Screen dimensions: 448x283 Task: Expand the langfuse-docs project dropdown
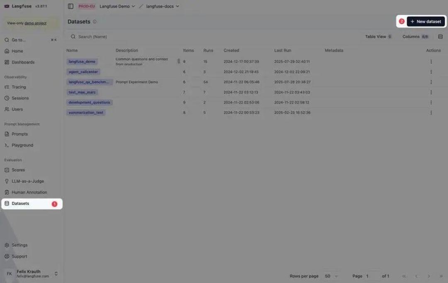(162, 6)
